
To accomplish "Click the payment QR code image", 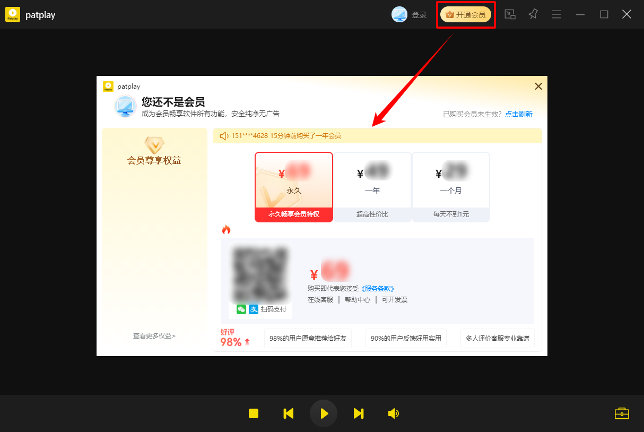I will click(x=260, y=274).
